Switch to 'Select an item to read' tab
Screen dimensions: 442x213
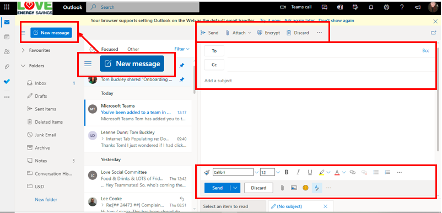pos(233,206)
